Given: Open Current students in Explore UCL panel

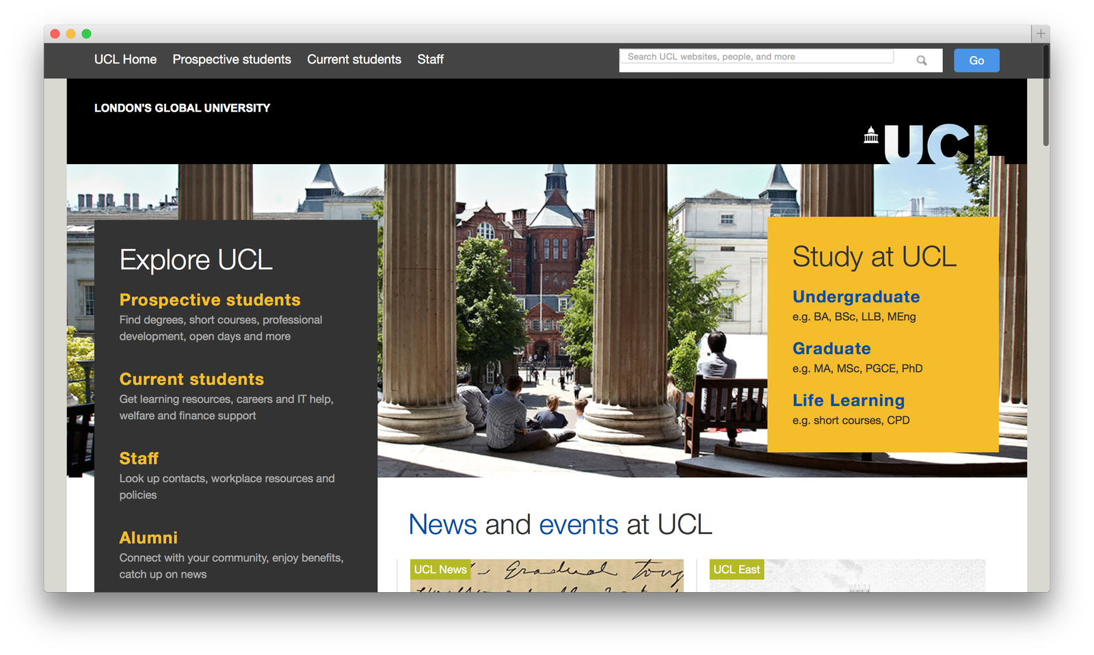Looking at the screenshot, I should point(191,379).
